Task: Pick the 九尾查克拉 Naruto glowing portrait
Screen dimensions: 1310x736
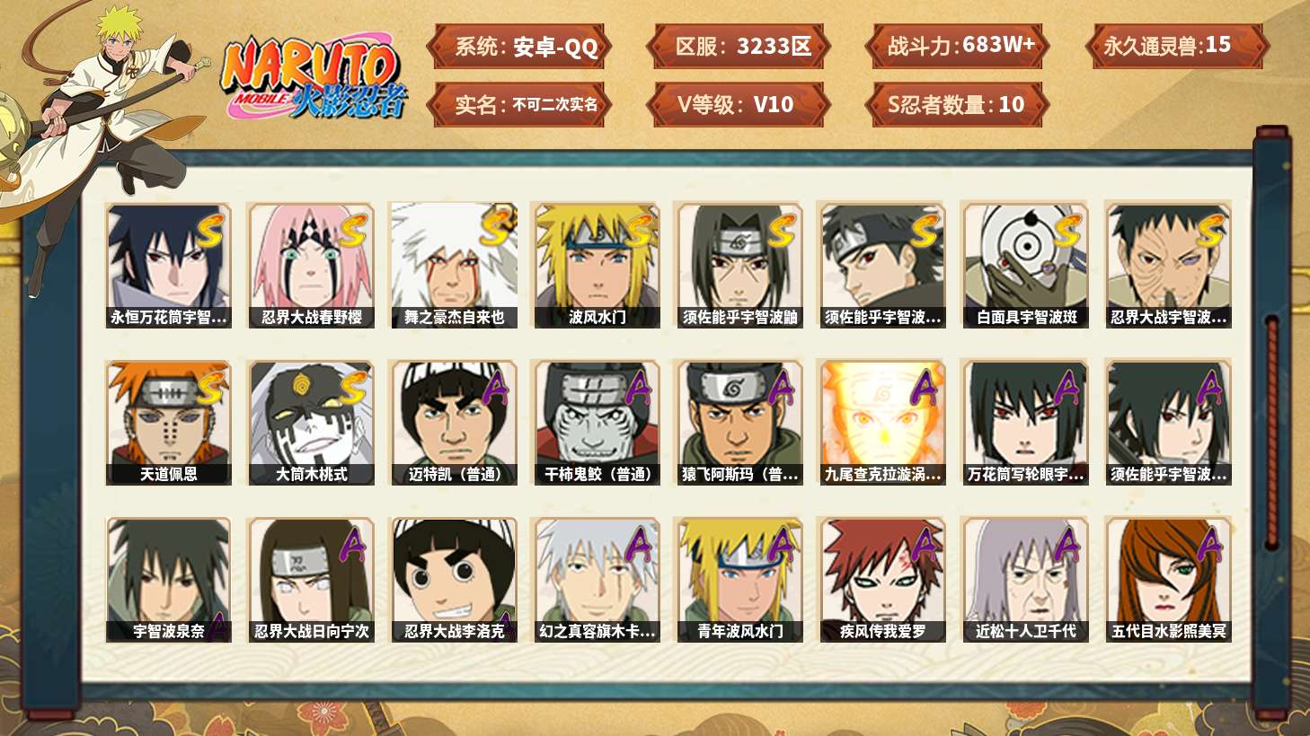Action: (882, 423)
